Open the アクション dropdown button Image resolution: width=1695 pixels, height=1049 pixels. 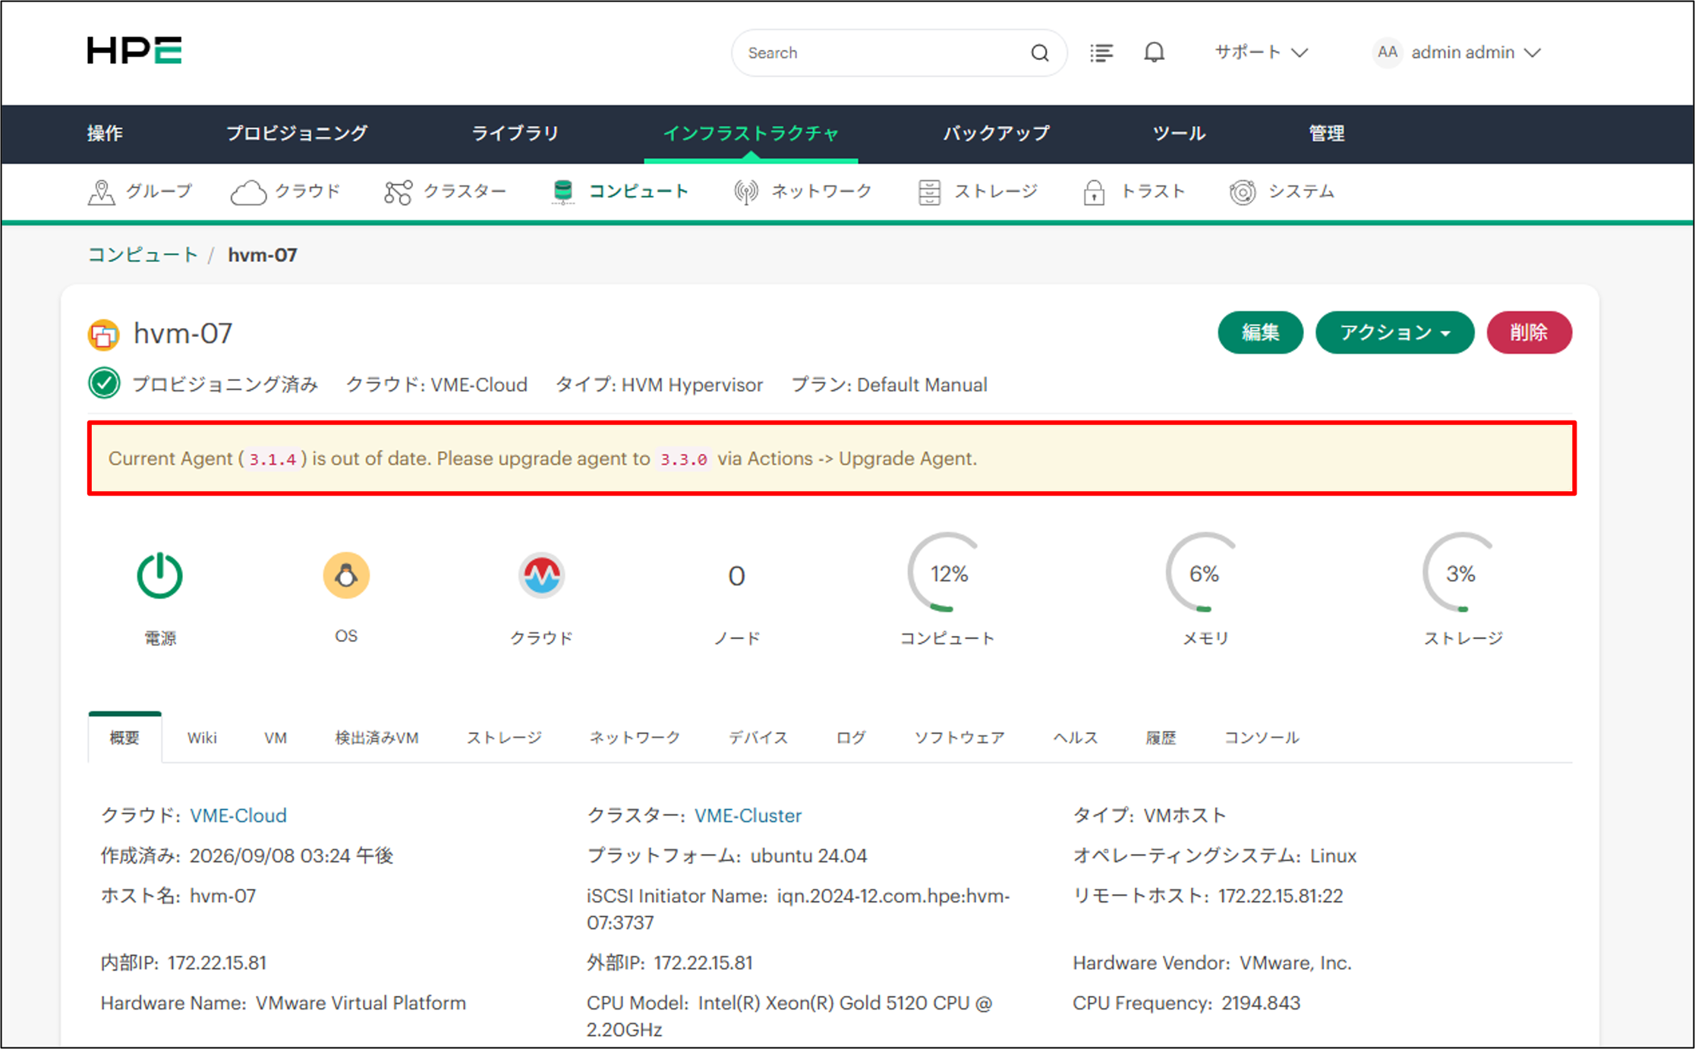(x=1394, y=332)
